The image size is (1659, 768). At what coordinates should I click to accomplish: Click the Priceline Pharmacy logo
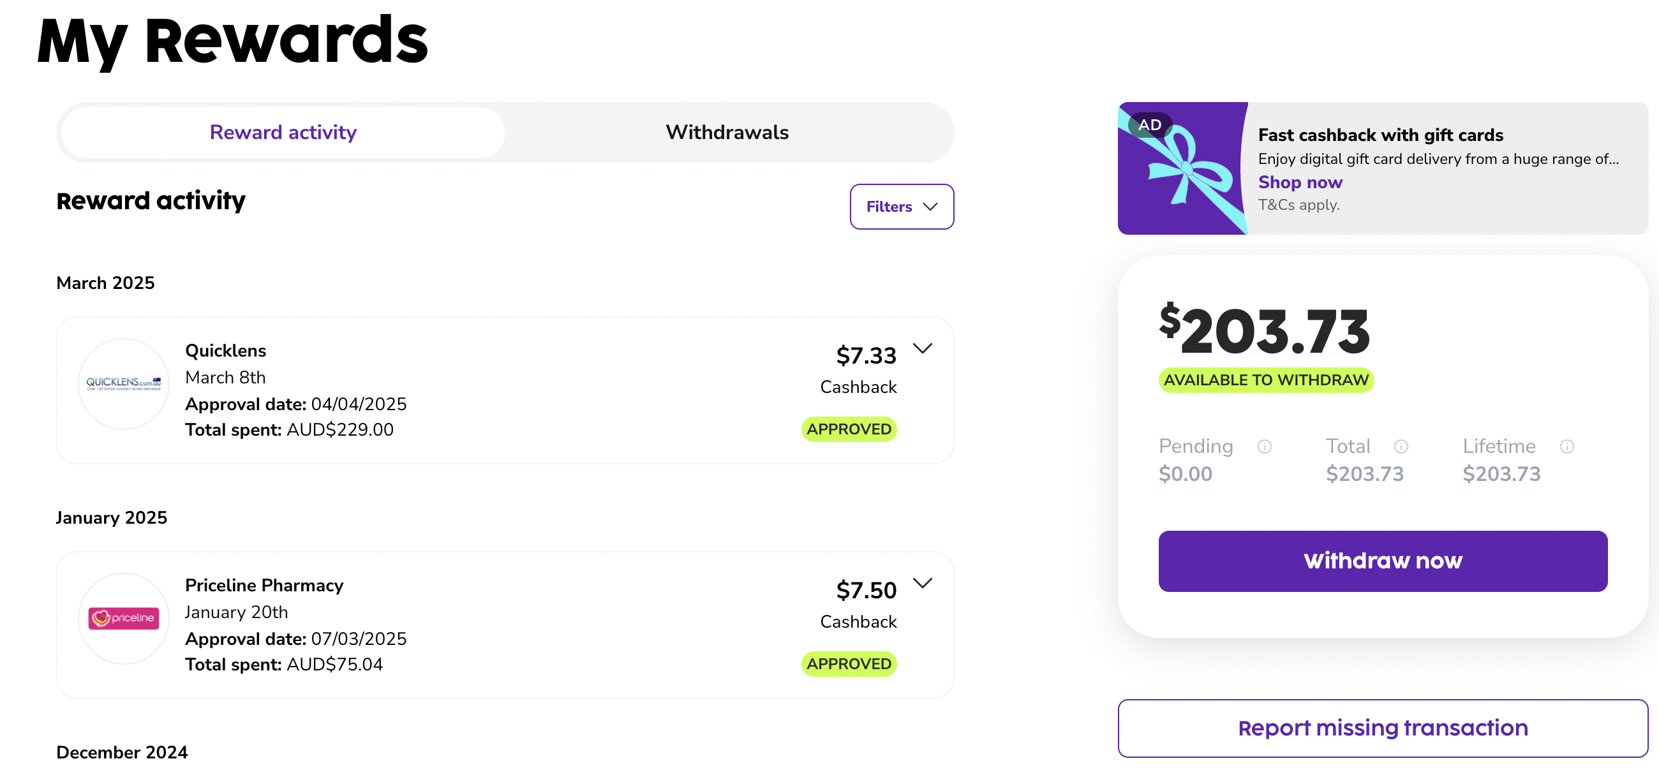tap(124, 618)
